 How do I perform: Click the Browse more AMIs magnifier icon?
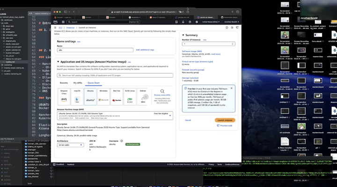click(162, 91)
